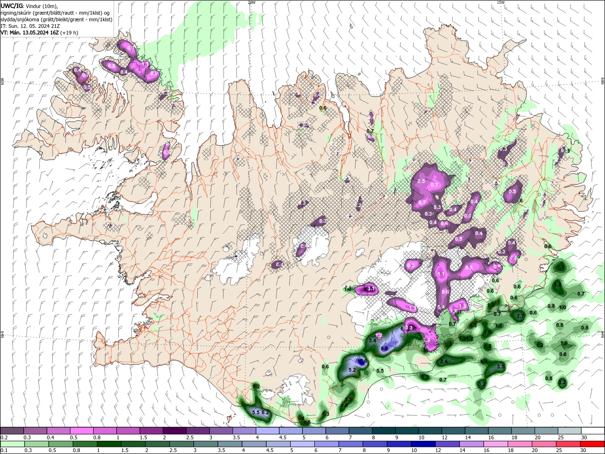Click the navy blue 10–12 rain scale swatch

click(x=423, y=444)
